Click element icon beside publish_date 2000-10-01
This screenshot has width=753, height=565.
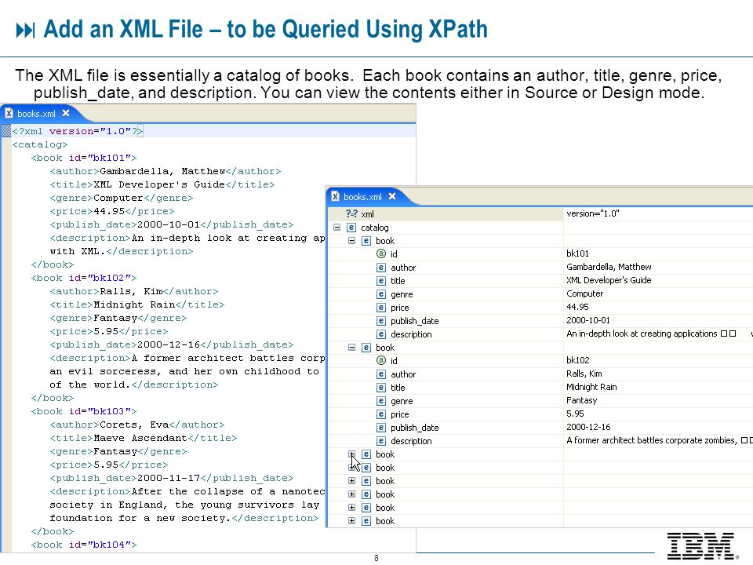(381, 321)
